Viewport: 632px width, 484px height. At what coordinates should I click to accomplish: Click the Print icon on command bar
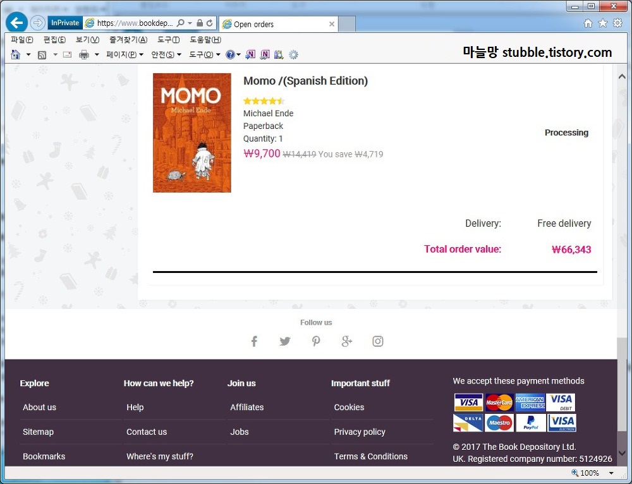click(84, 54)
